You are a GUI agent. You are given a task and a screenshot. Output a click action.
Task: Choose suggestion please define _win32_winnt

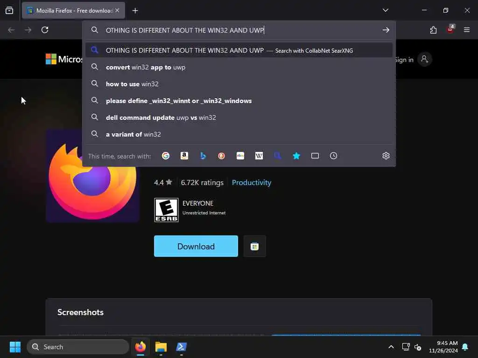(239, 101)
